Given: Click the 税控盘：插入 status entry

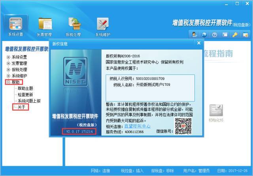Looking at the screenshot, I should (132, 171).
